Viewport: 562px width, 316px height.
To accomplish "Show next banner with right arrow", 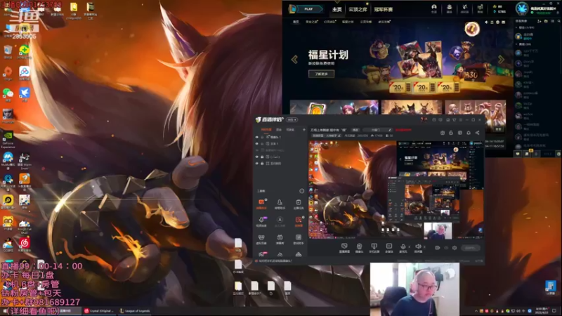I will point(501,59).
